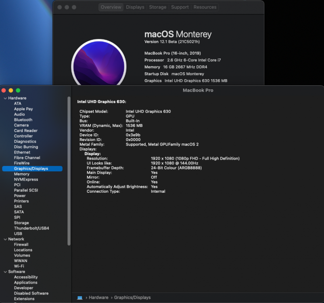324x303 pixels.
Task: Switch to the Storage tab in About This Mac
Action: (158, 7)
